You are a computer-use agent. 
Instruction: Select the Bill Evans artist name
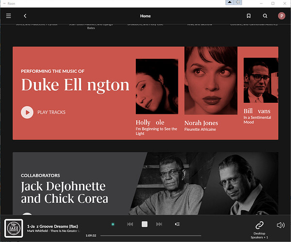[x=257, y=111]
